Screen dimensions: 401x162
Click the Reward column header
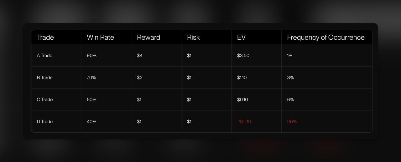(x=148, y=38)
